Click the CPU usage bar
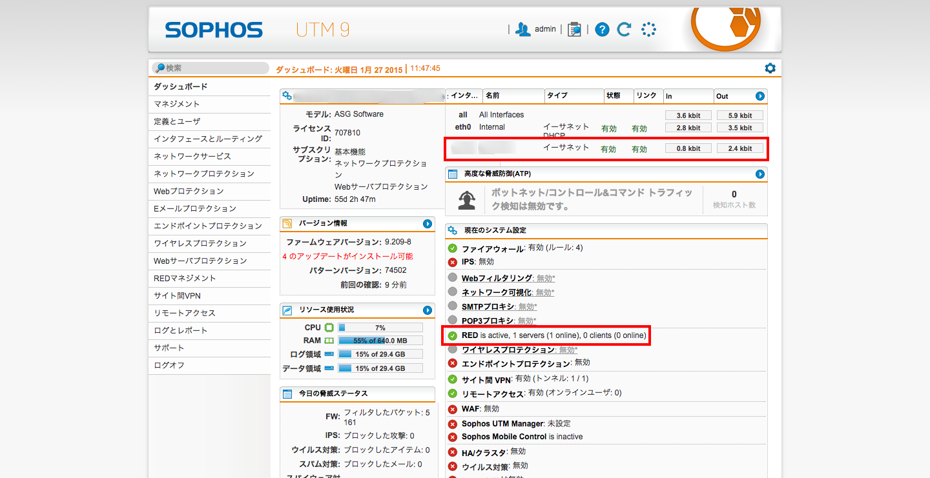930x478 pixels. point(380,328)
